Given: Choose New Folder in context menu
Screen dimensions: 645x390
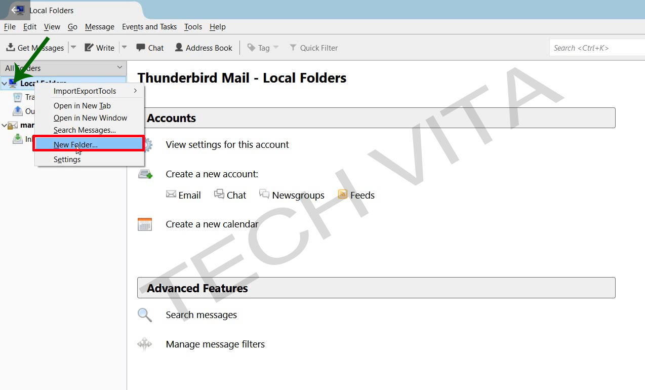Looking at the screenshot, I should (90, 144).
